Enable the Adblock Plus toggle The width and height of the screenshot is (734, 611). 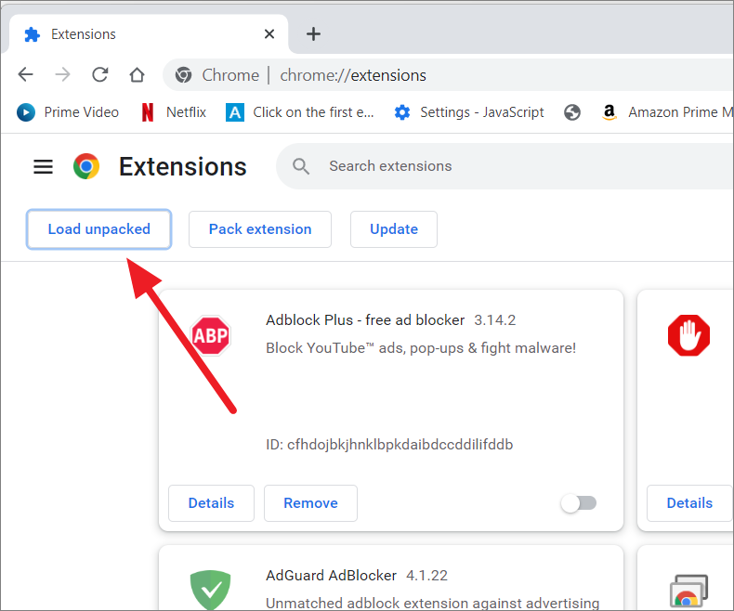point(579,503)
